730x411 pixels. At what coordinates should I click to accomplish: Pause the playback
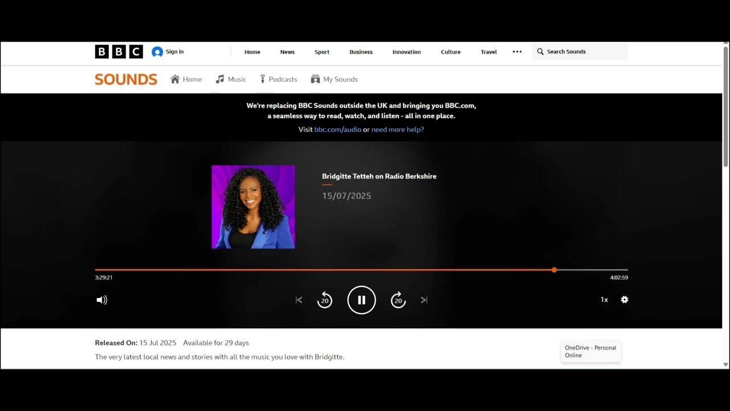[362, 300]
